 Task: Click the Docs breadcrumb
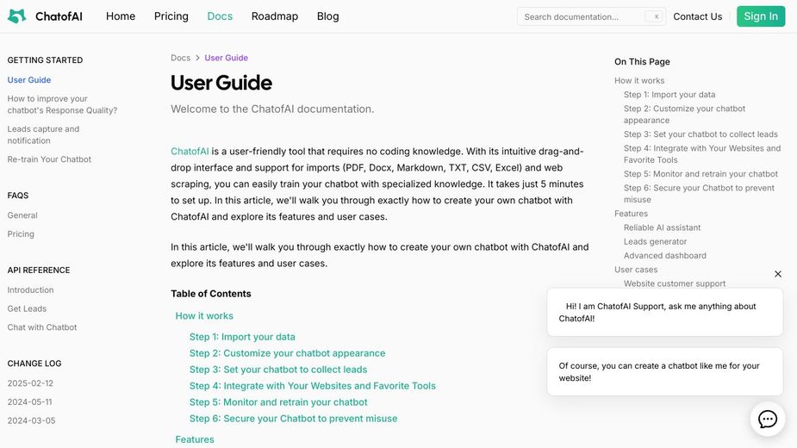tap(180, 58)
